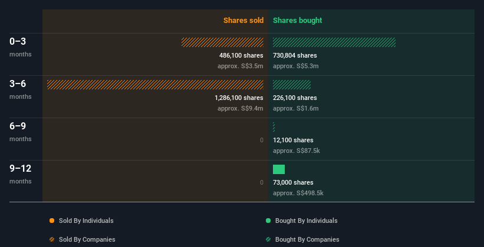Click the hatched Sold By Companies legend icon

pyautogui.click(x=52, y=239)
